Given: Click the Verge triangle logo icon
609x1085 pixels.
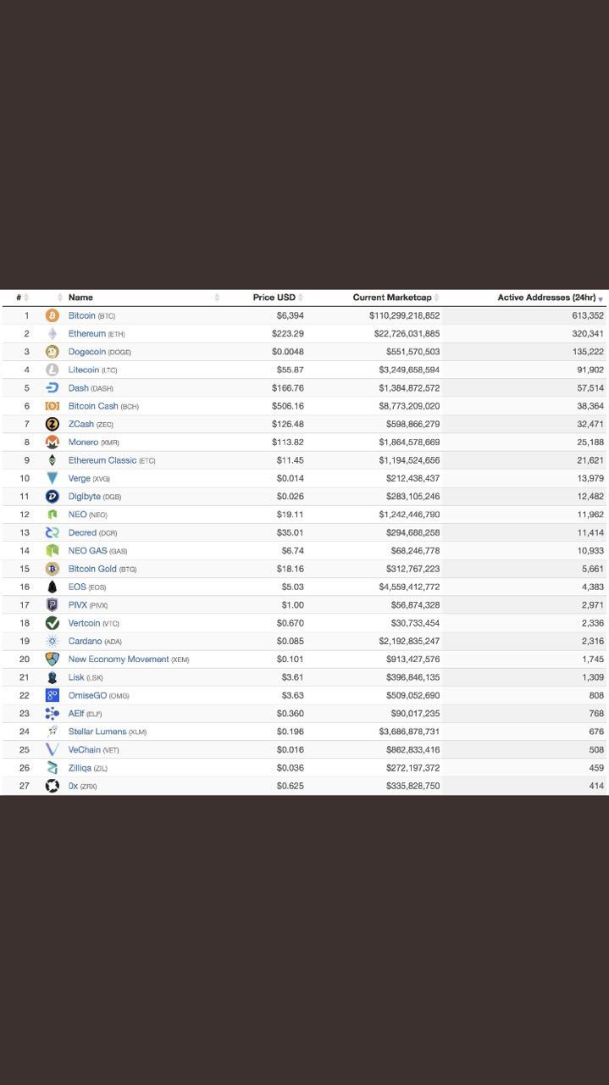Looking at the screenshot, I should tap(52, 478).
